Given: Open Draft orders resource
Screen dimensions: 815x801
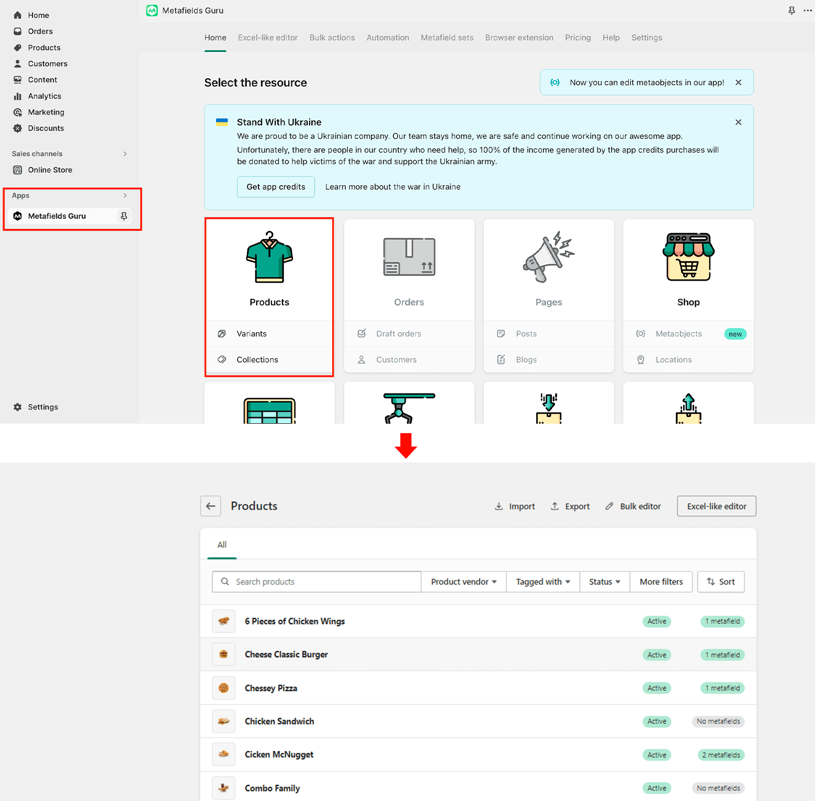Looking at the screenshot, I should tap(409, 334).
